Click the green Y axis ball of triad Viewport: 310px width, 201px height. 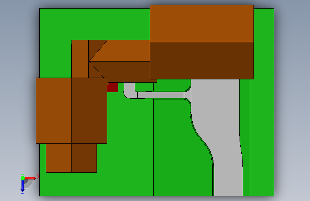[x=23, y=178]
